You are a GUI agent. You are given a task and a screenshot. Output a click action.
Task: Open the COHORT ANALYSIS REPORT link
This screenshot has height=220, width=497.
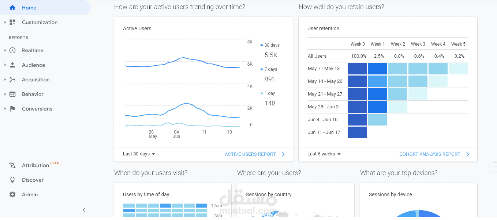click(x=430, y=154)
